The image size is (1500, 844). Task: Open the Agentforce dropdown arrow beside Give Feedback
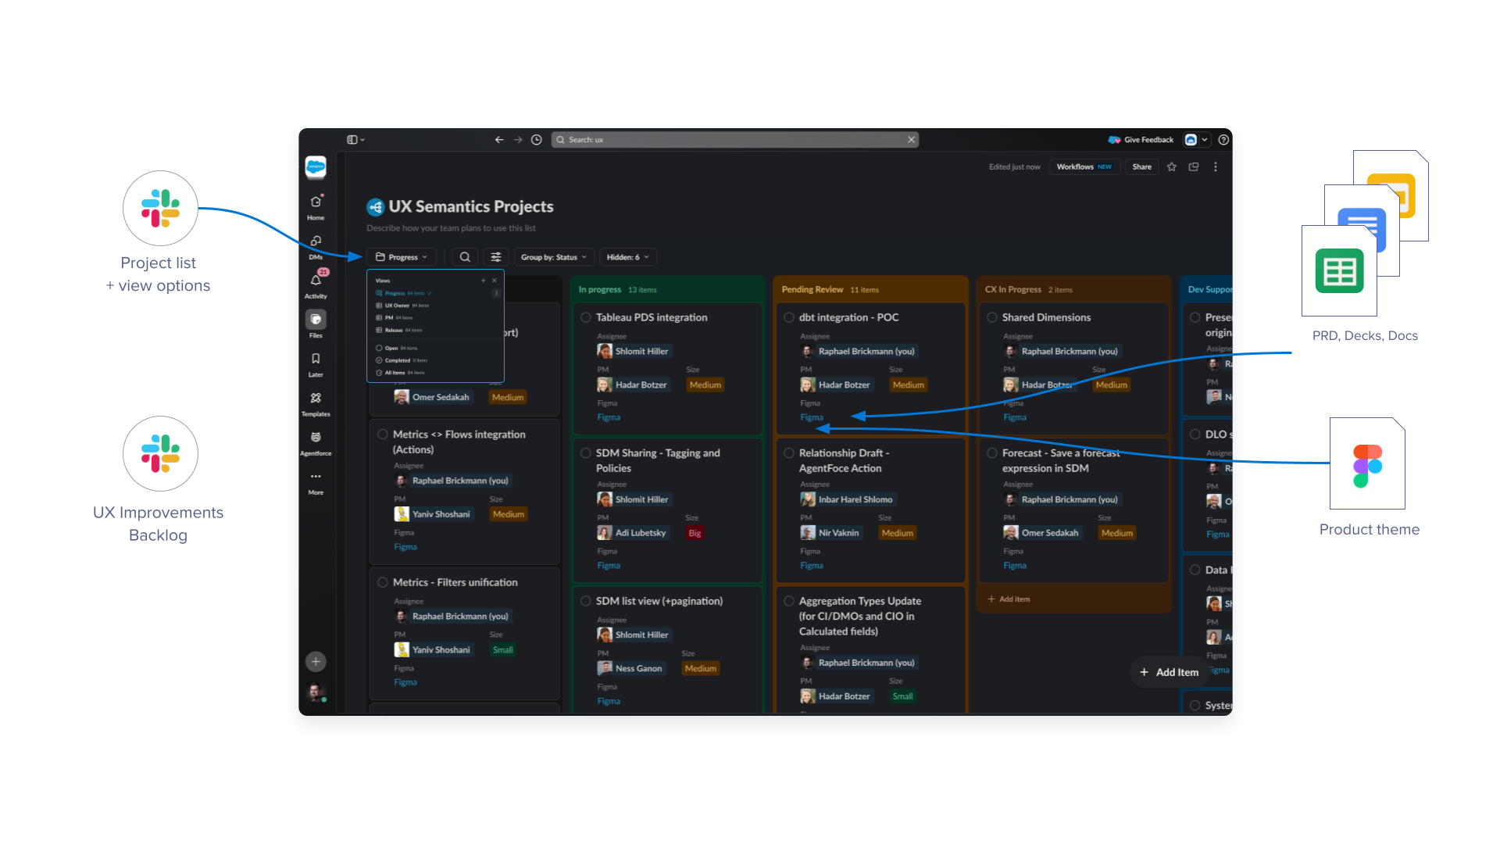(1205, 140)
